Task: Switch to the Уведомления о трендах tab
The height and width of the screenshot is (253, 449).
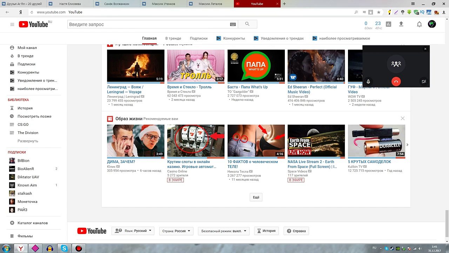Action: click(x=279, y=38)
